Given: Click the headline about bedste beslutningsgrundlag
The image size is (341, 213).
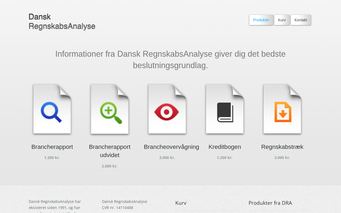Looking at the screenshot, I should pos(170,60).
